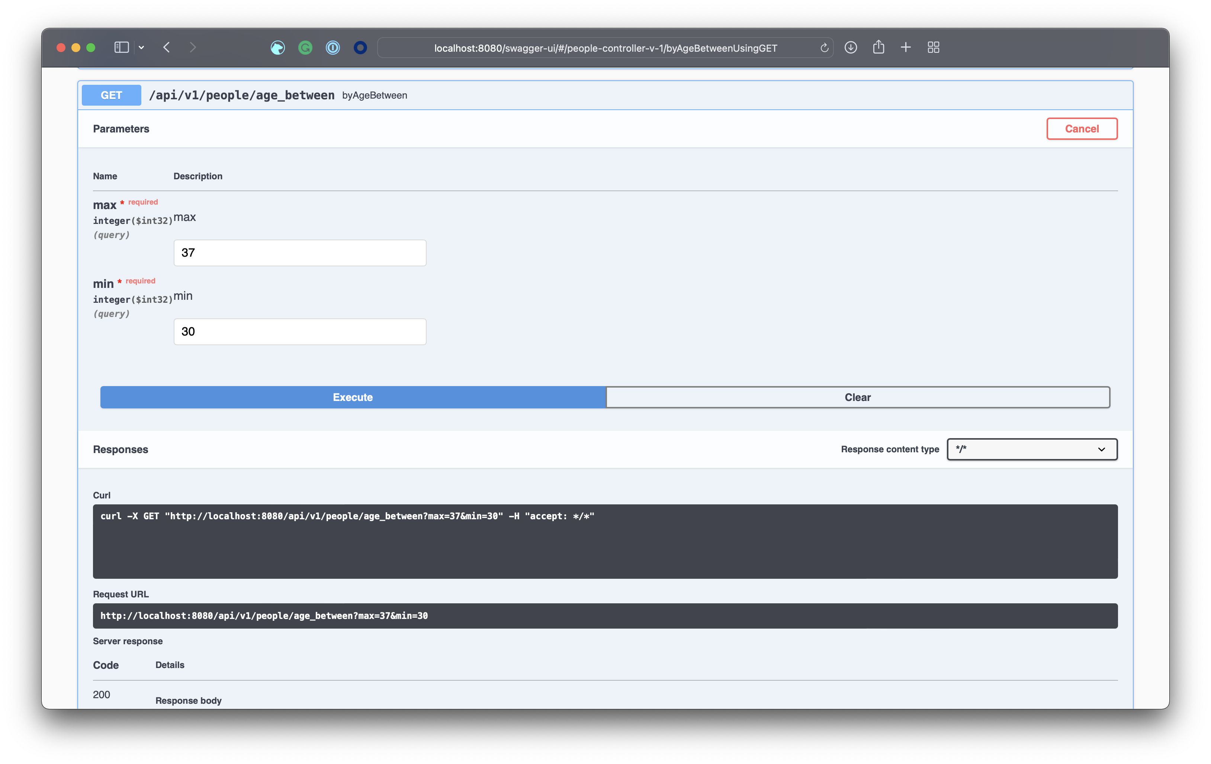
Task: Click the Request URL text box
Action: click(x=604, y=616)
